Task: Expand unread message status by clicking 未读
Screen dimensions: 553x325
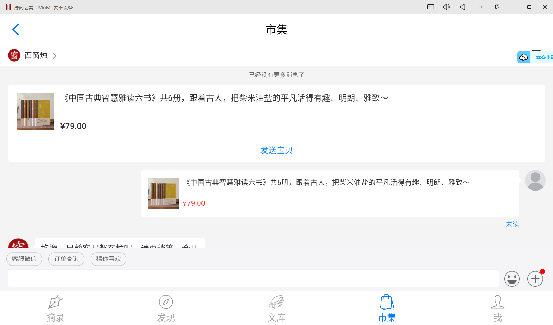Action: coord(512,224)
